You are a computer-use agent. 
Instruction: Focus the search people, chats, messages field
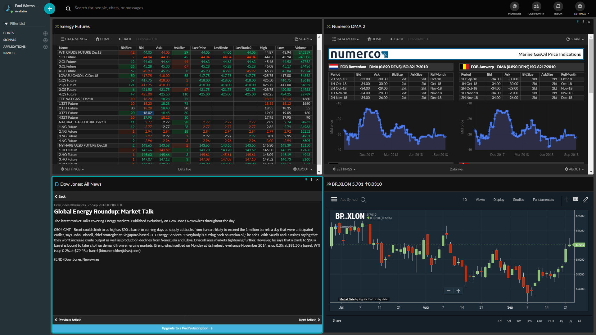[x=109, y=8]
